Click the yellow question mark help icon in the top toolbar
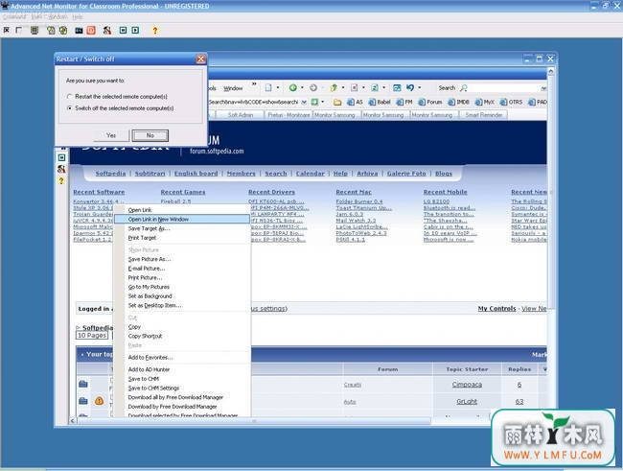 coord(155,31)
